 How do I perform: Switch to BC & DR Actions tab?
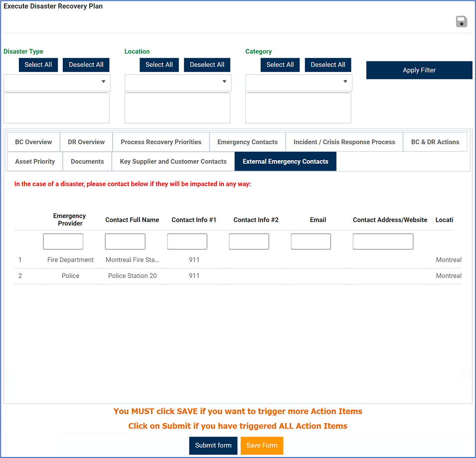[x=435, y=142]
